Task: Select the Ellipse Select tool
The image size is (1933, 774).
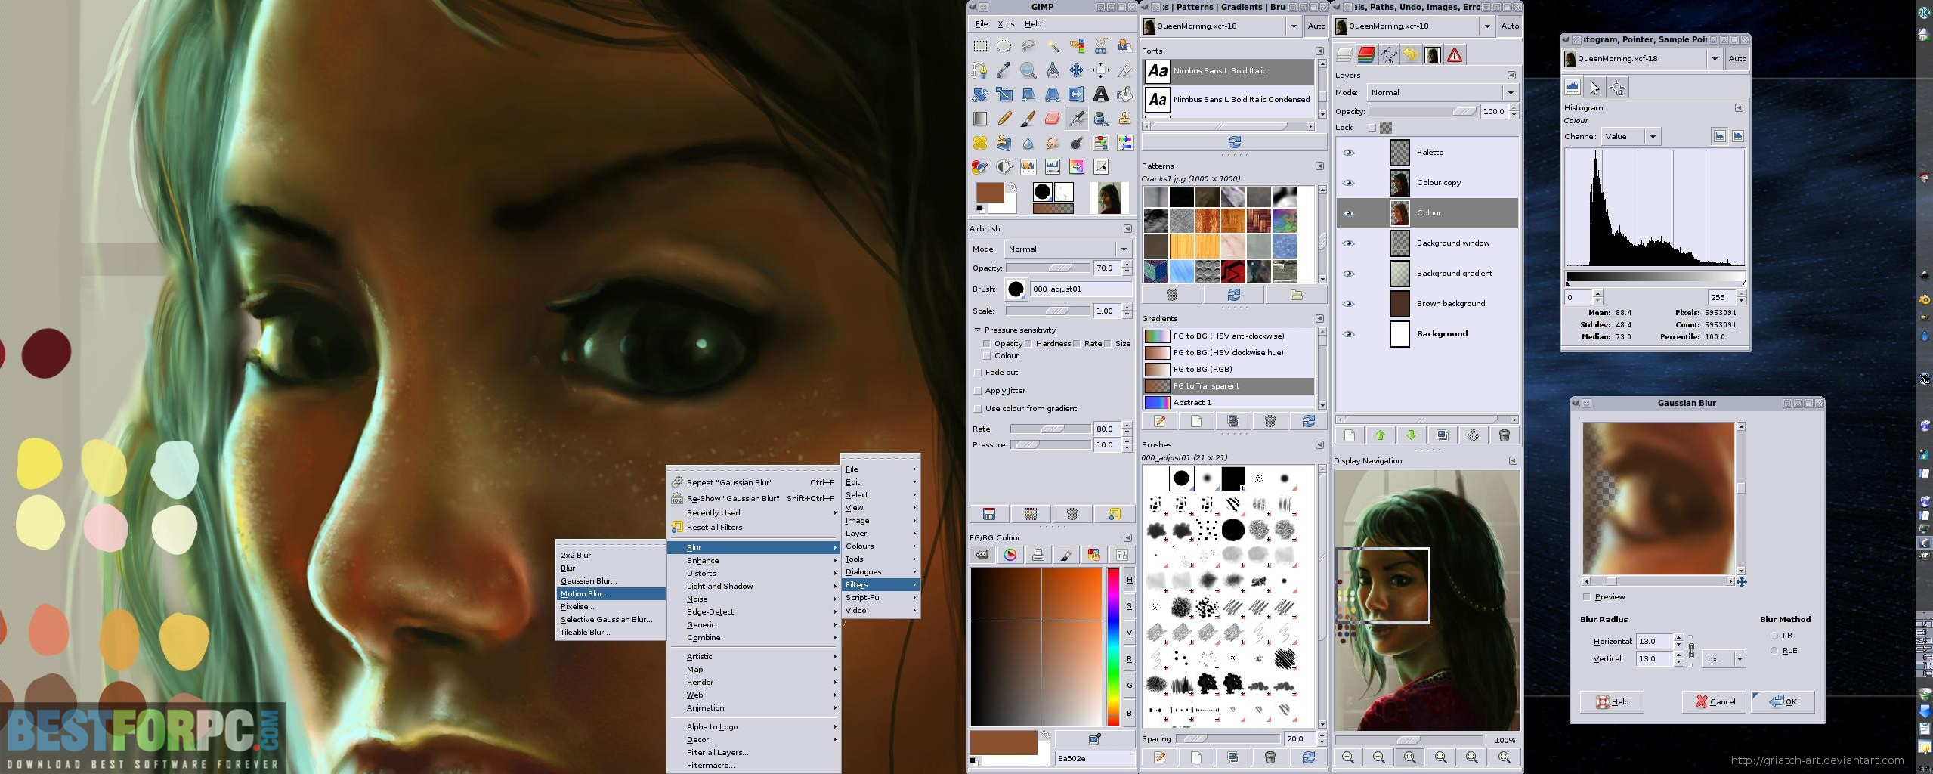Action: pos(1004,46)
